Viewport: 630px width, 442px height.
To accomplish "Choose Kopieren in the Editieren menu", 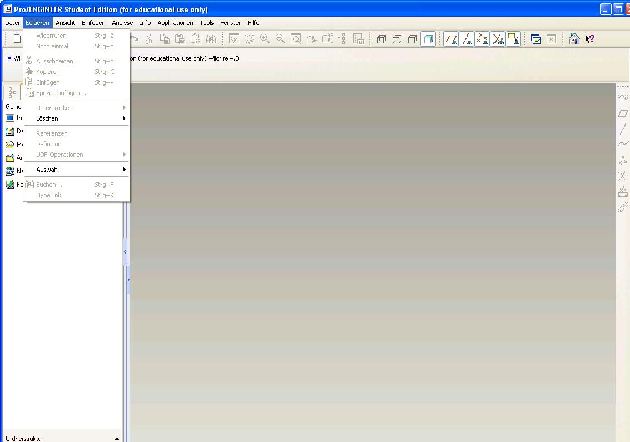I will (x=76, y=72).
